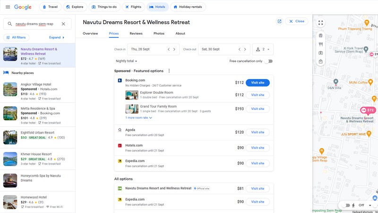Click the All filters button
The width and height of the screenshot is (378, 213).
pos(17,37)
